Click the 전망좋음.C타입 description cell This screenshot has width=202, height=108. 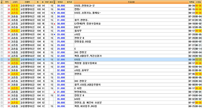[x=131, y=42]
